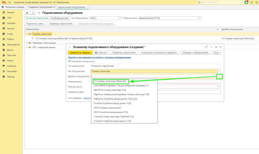Open Продажи section in sidebar
The width and height of the screenshot is (259, 154).
pos(11,23)
